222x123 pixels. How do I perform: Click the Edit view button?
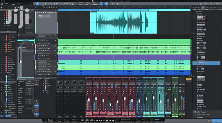click(x=210, y=121)
